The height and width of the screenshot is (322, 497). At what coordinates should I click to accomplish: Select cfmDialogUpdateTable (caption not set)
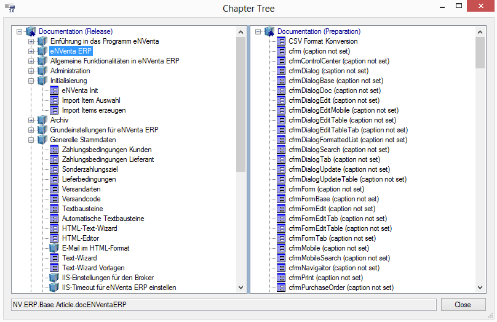pos(348,179)
